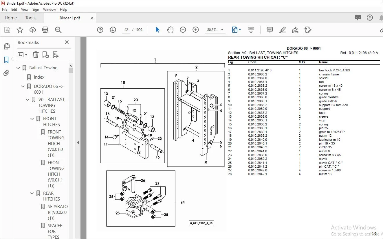Activate the Hand pan tool
Screen dimensions: 383x239
point(170,30)
